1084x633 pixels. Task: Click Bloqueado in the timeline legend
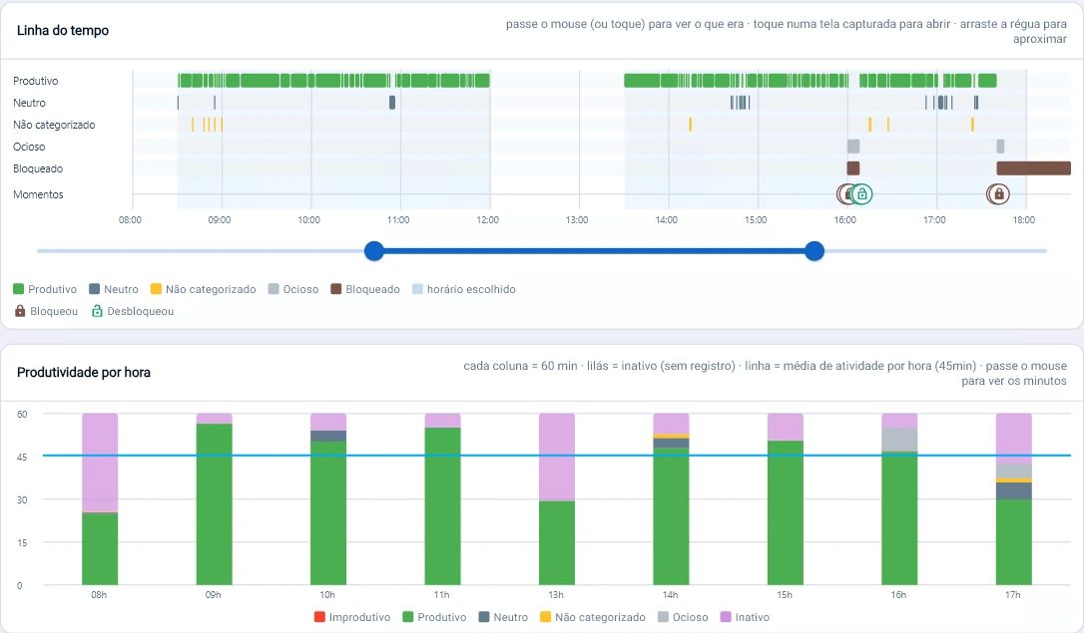click(365, 289)
